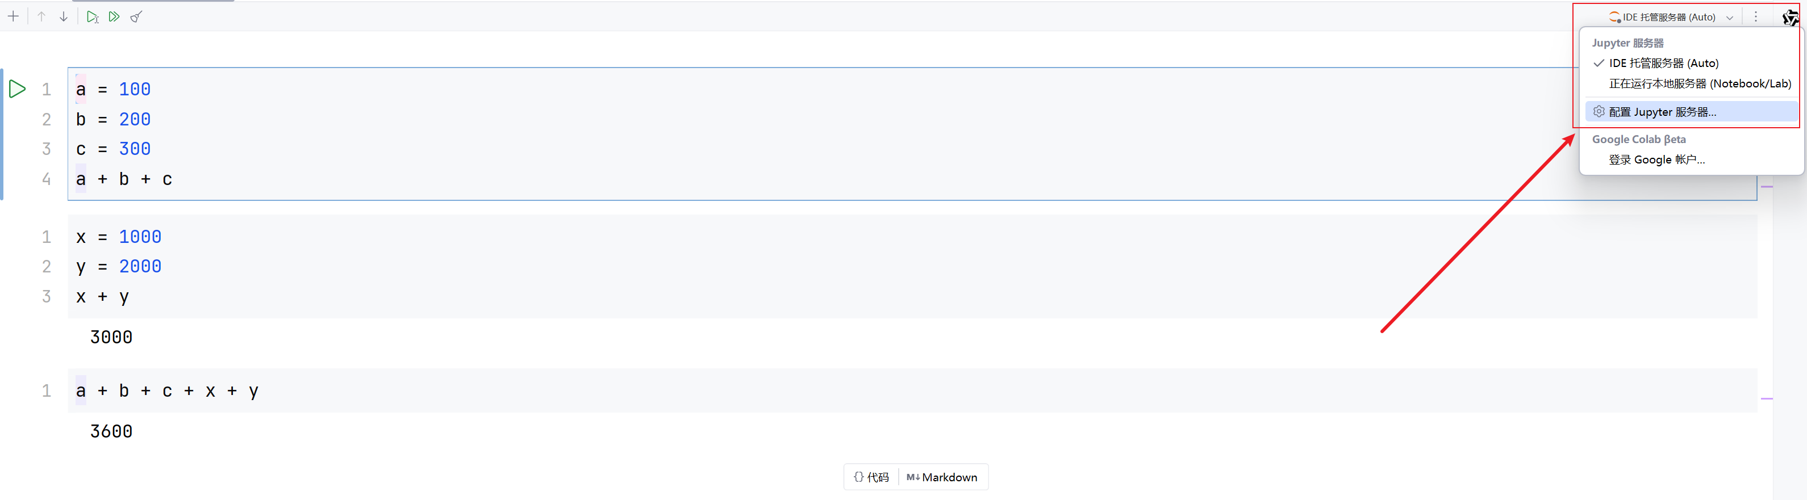Click the add cell plus icon
1807x500 pixels.
click(x=13, y=16)
